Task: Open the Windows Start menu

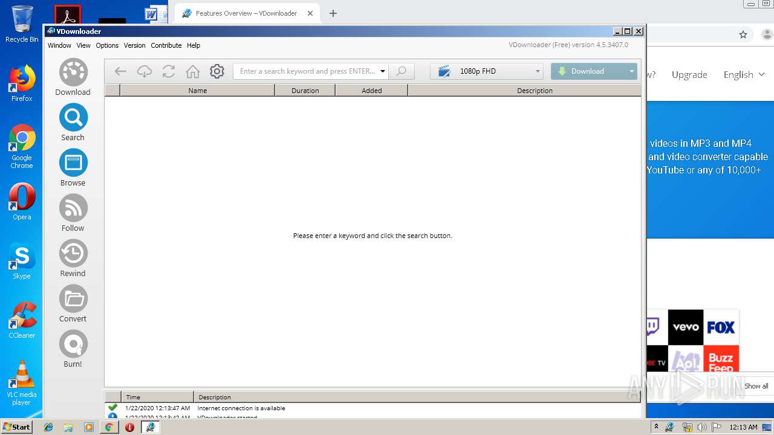Action: pos(17,427)
